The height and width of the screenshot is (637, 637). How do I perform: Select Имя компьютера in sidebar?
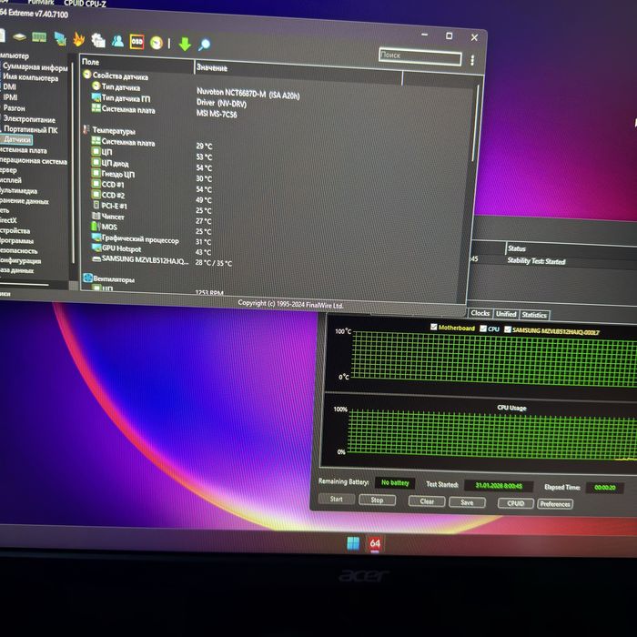click(x=30, y=77)
